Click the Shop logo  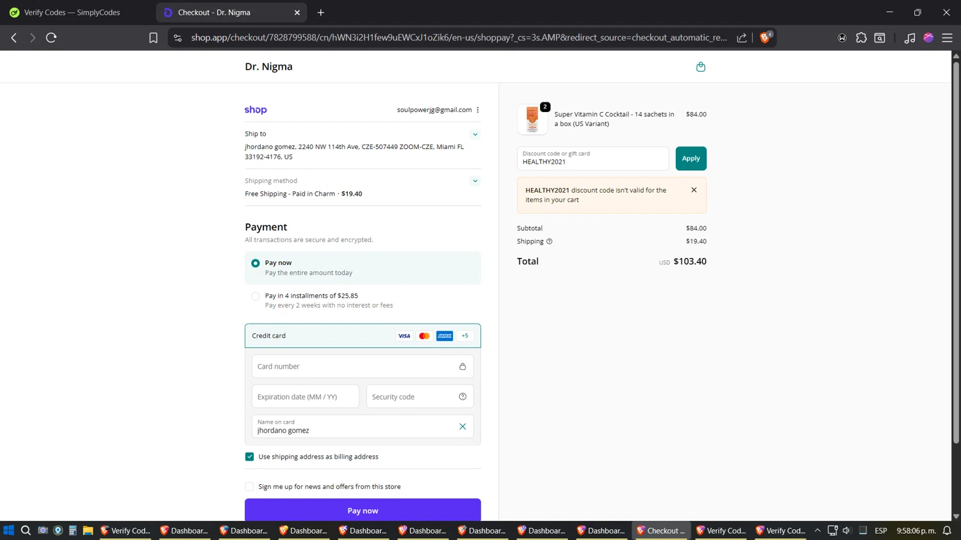(x=256, y=110)
